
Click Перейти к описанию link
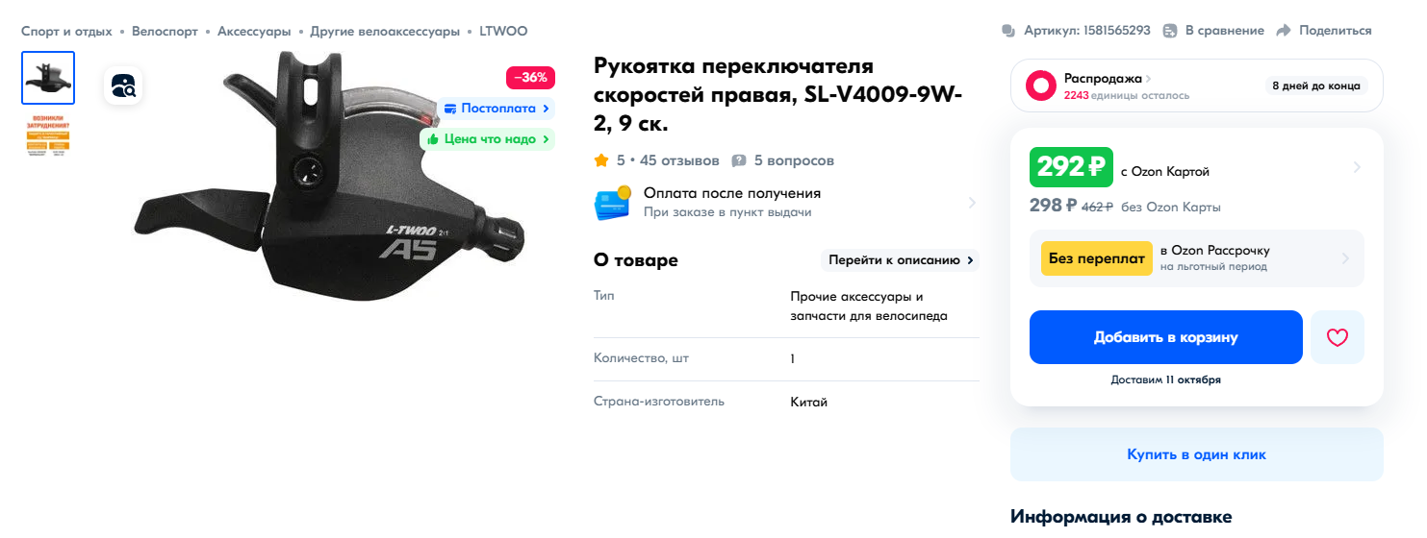(x=900, y=260)
